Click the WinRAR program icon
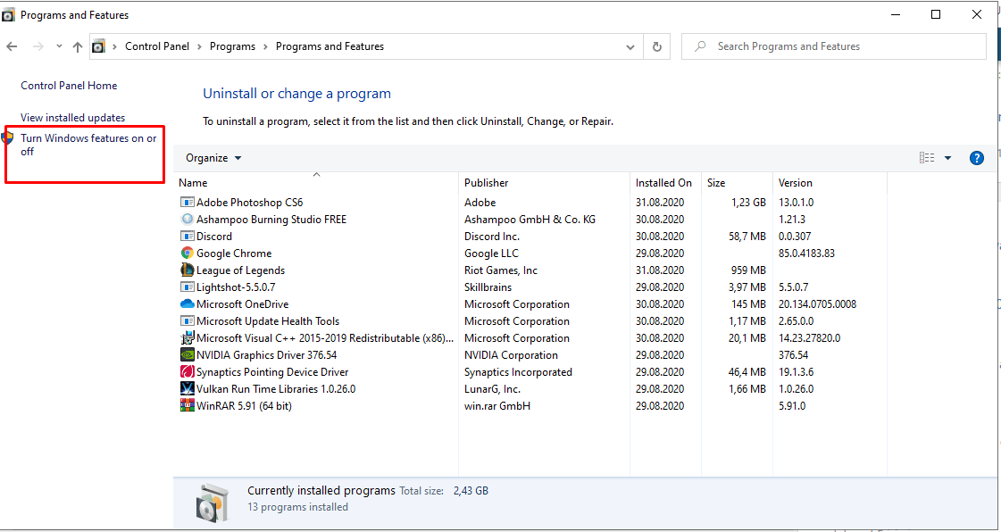The width and height of the screenshot is (1001, 532). 188,406
